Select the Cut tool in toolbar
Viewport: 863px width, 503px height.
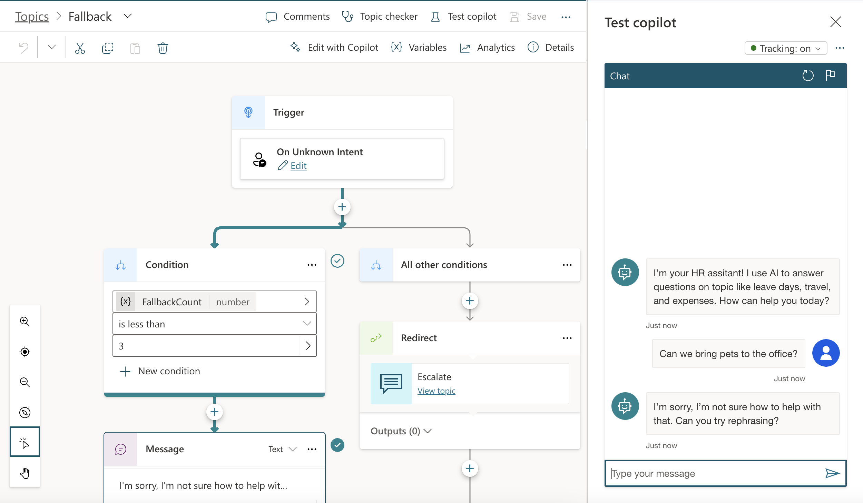[80, 47]
